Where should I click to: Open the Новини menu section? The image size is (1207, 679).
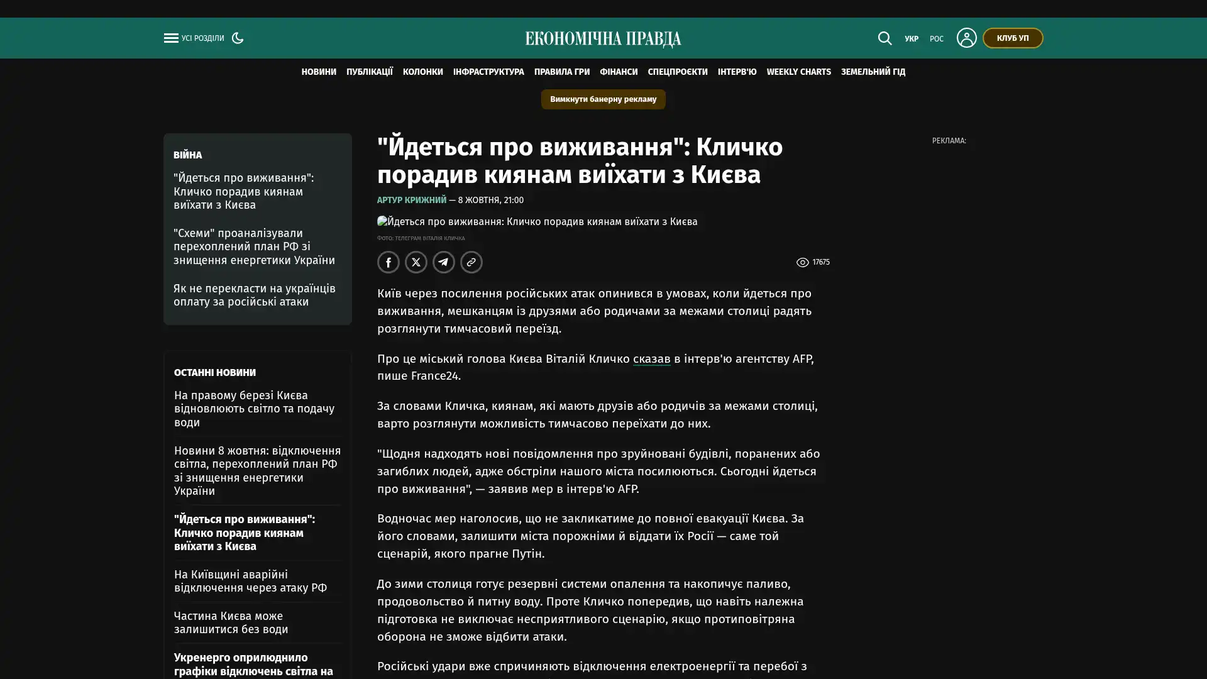coord(319,72)
